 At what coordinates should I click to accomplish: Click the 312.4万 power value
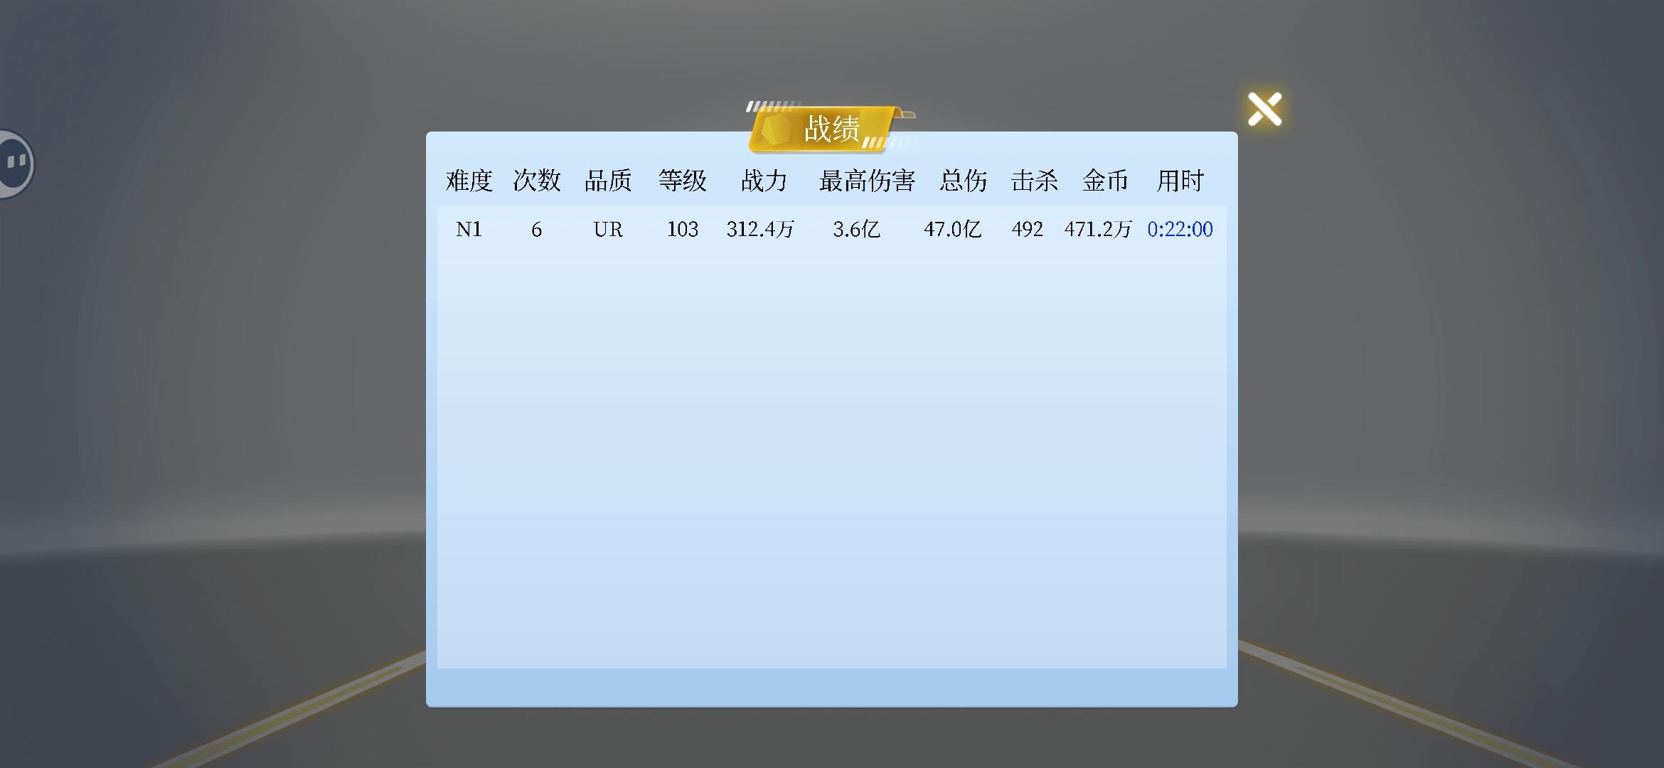point(759,229)
